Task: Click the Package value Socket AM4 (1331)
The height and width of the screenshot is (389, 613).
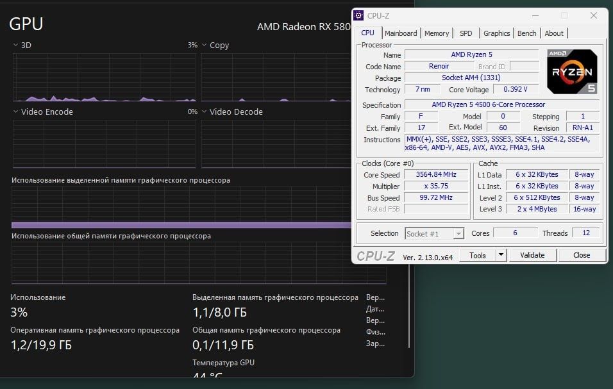Action: point(471,78)
